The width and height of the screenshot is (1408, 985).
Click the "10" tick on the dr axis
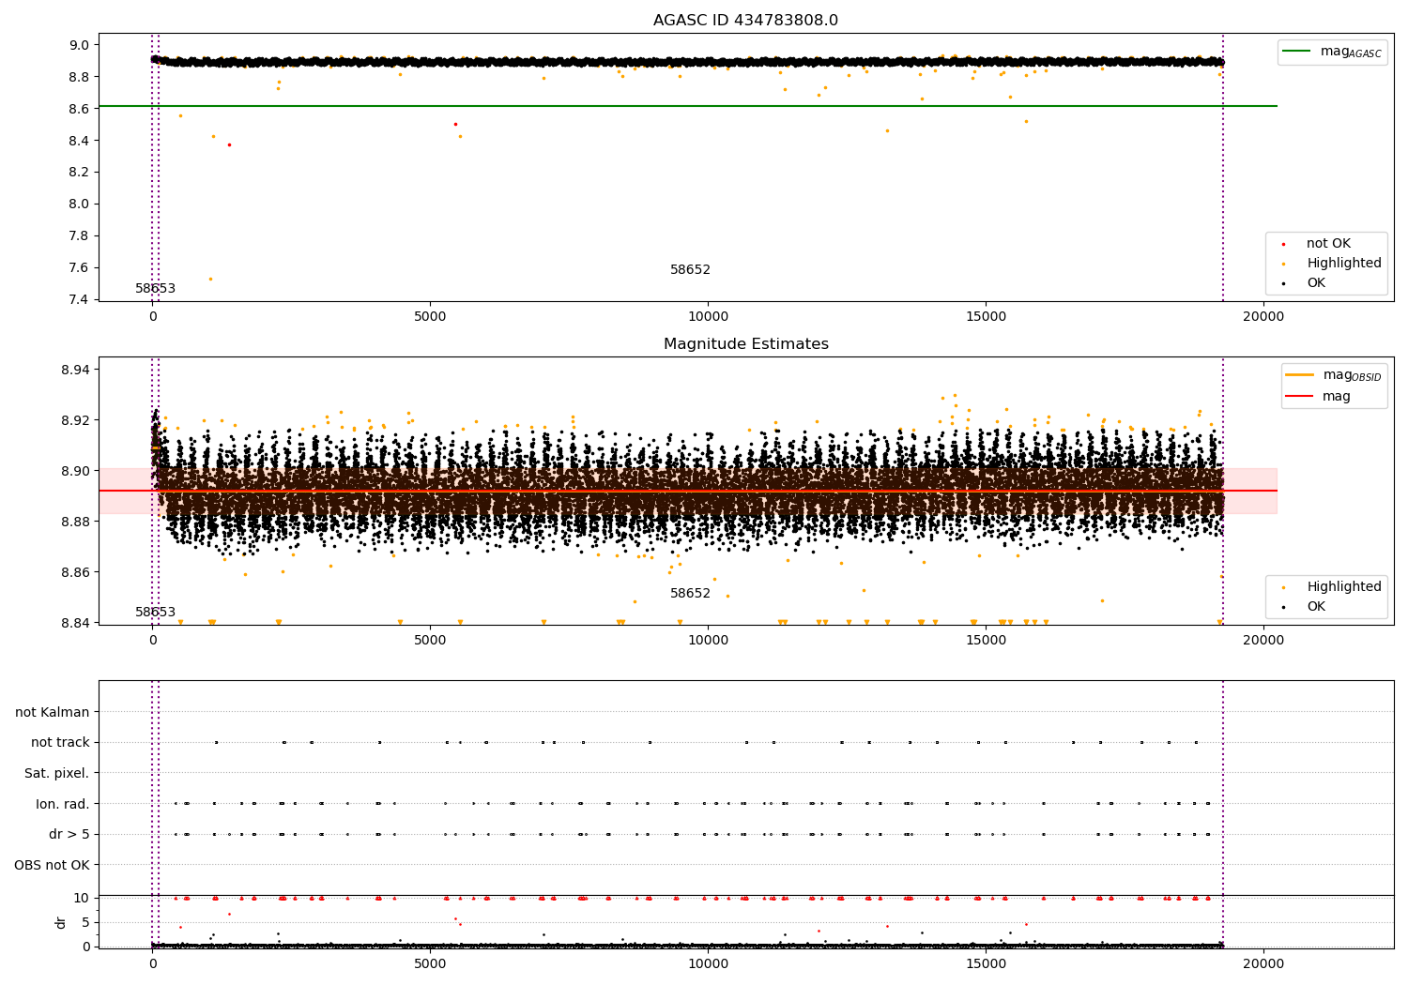[81, 898]
